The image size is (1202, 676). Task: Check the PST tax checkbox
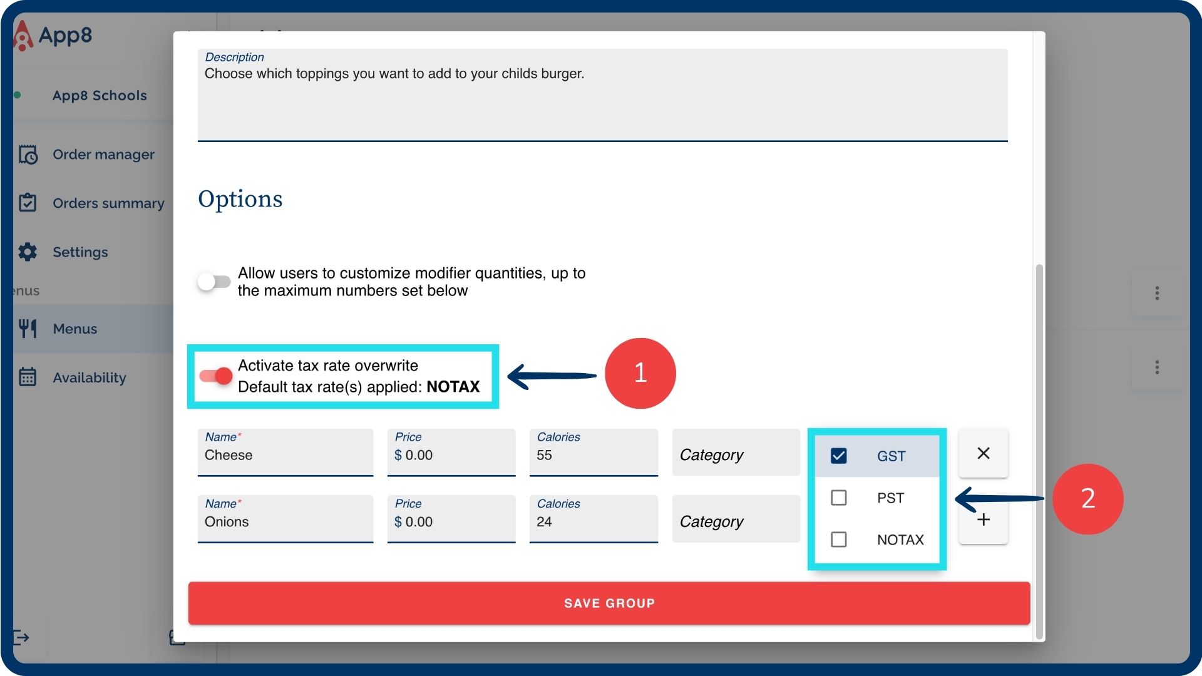click(x=838, y=498)
